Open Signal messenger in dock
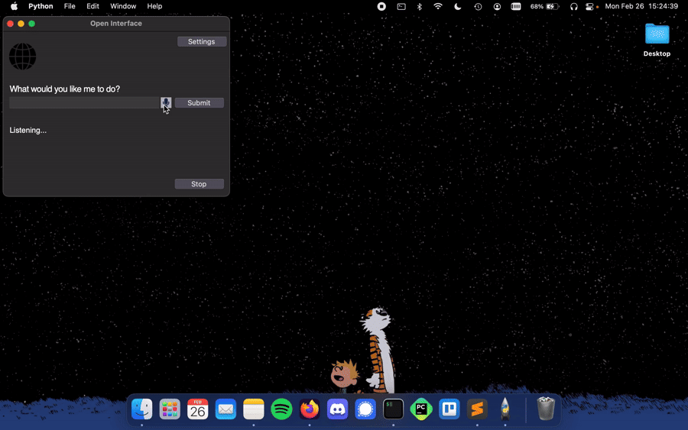This screenshot has height=430, width=688. [365, 409]
